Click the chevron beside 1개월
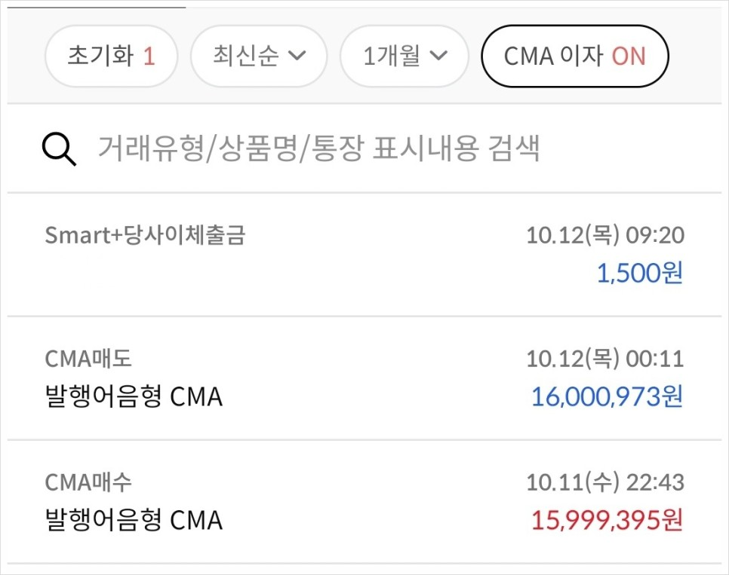This screenshot has height=575, width=729. [x=438, y=57]
